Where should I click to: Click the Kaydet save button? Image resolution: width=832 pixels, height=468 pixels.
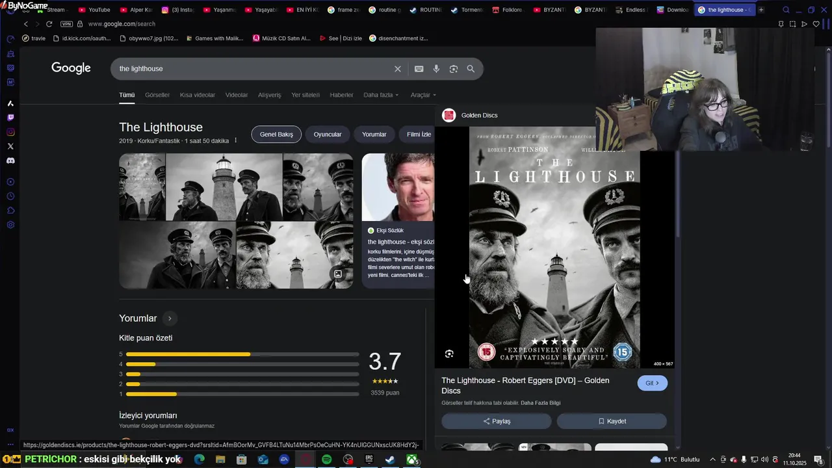tap(612, 421)
